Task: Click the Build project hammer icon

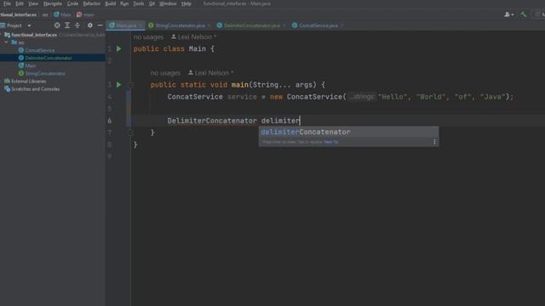Action: (524, 14)
